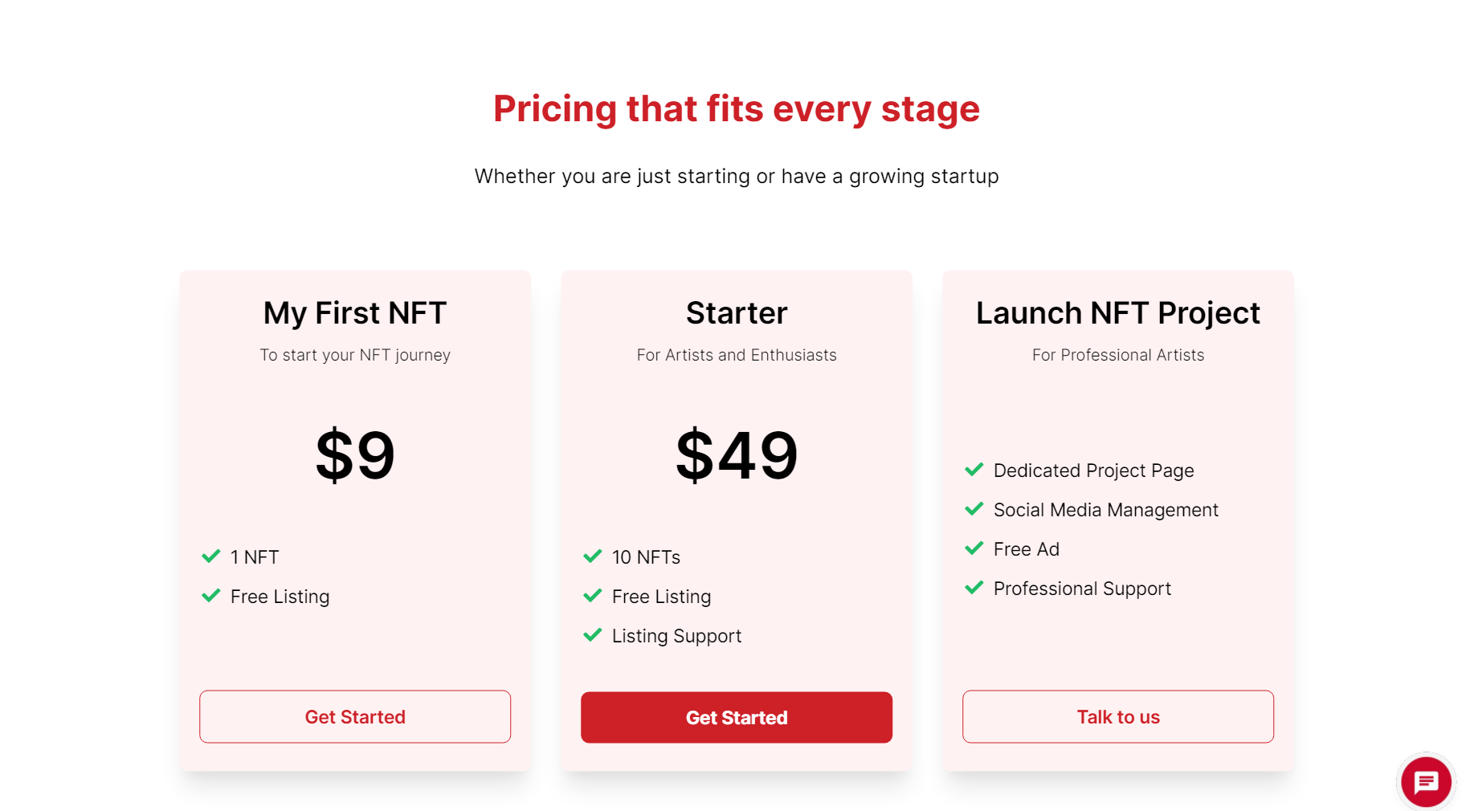Click the checkmark beside 10 NFTs
The height and width of the screenshot is (811, 1470).
click(x=593, y=556)
